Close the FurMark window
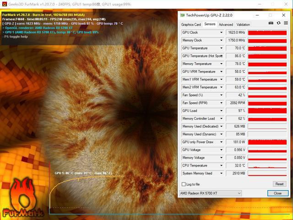This screenshot has height=220, width=293. [x=286, y=4]
